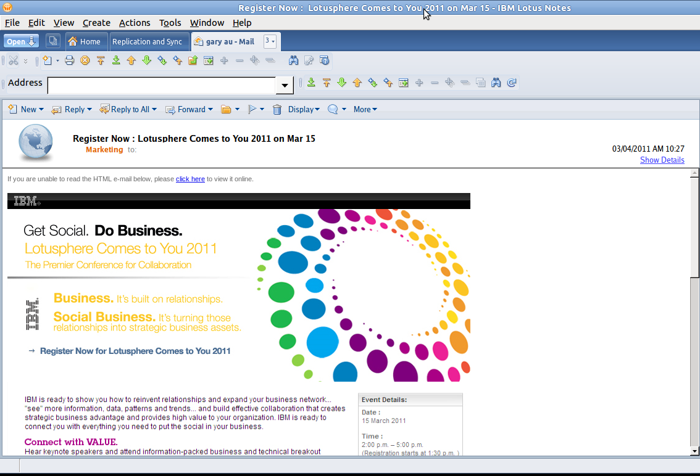Open the follow-up flag dropdown
This screenshot has width=700, height=476.
click(262, 109)
